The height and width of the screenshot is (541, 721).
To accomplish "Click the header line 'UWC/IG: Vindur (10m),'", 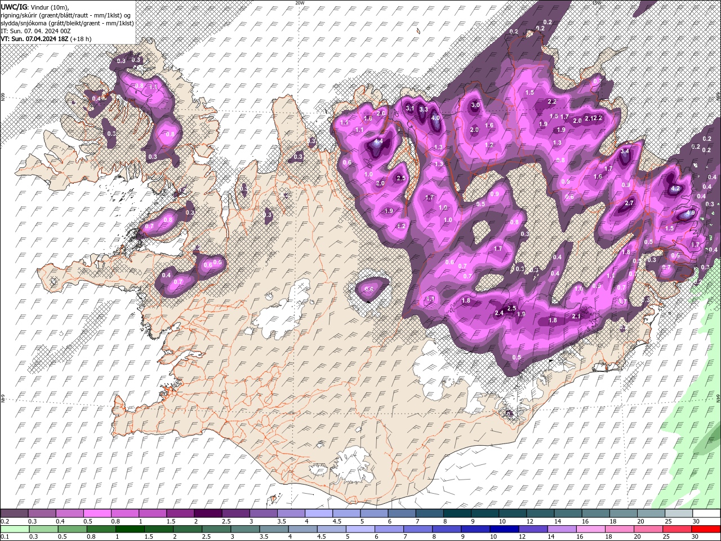I will [x=35, y=7].
